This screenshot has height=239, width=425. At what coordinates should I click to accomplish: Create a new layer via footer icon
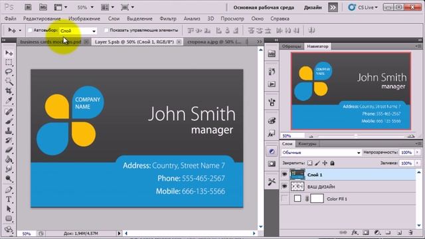coord(400,232)
